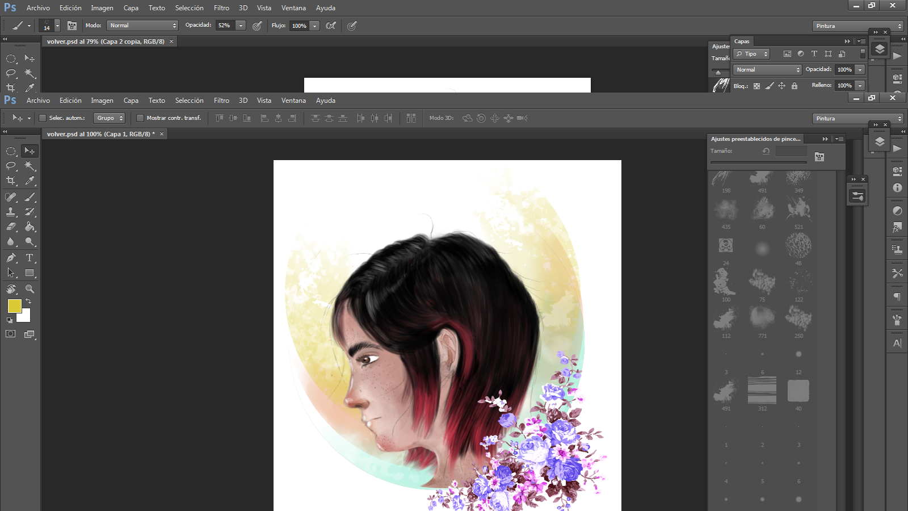Select the History Brush tool

(30, 212)
